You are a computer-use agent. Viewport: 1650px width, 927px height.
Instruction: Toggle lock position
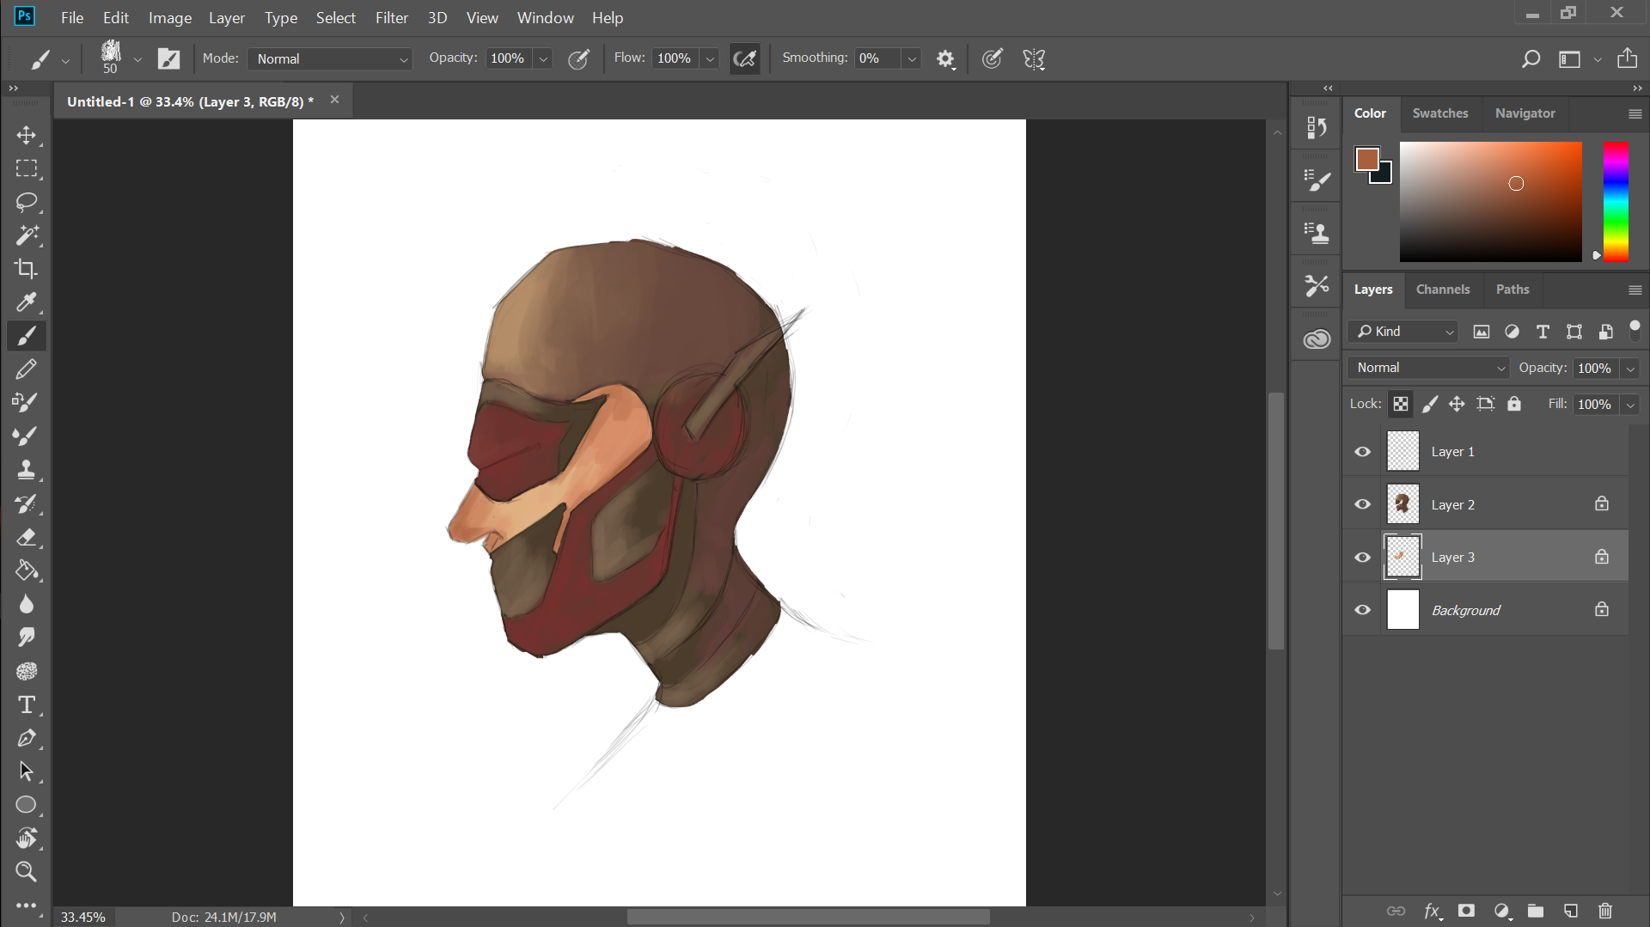click(1457, 404)
